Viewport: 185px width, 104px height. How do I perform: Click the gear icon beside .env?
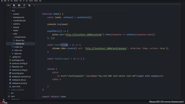click(x=9, y=96)
